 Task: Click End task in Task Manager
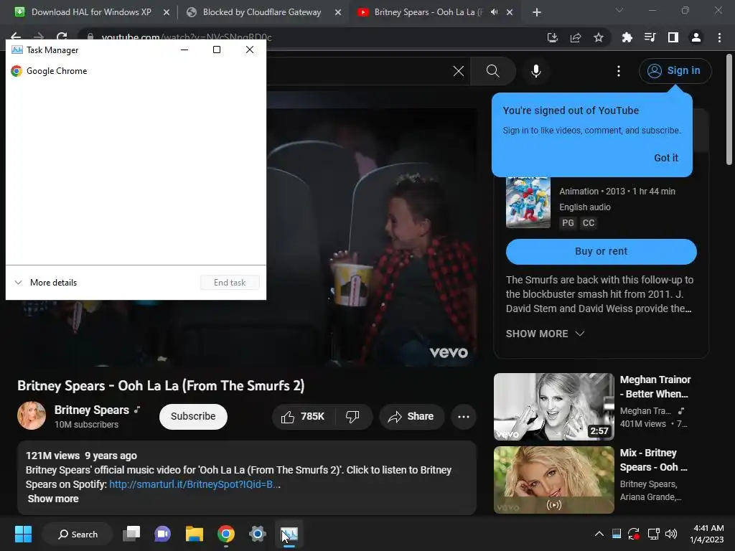230,283
